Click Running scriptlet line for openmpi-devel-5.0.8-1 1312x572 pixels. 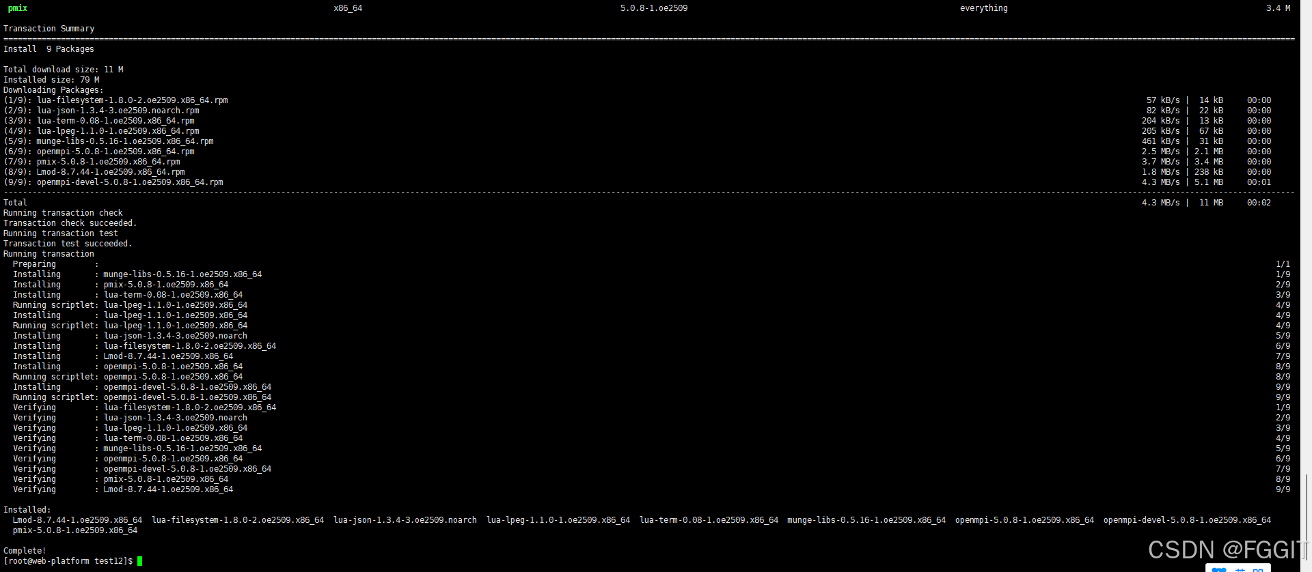click(142, 397)
